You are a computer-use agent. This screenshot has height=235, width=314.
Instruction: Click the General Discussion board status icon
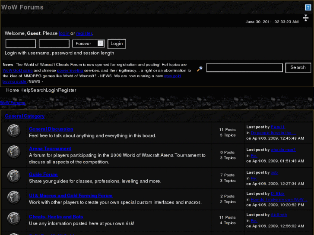point(14,131)
